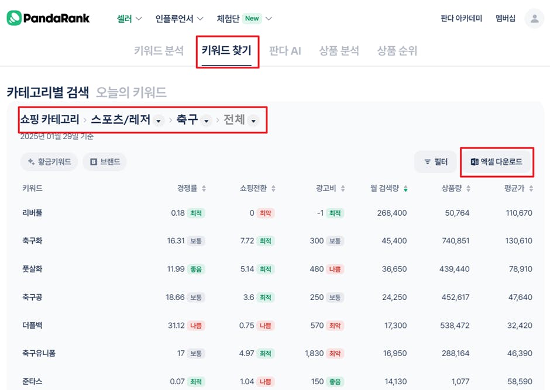Toggle the 브랜드 filter chip
The image size is (550, 390).
click(x=105, y=162)
